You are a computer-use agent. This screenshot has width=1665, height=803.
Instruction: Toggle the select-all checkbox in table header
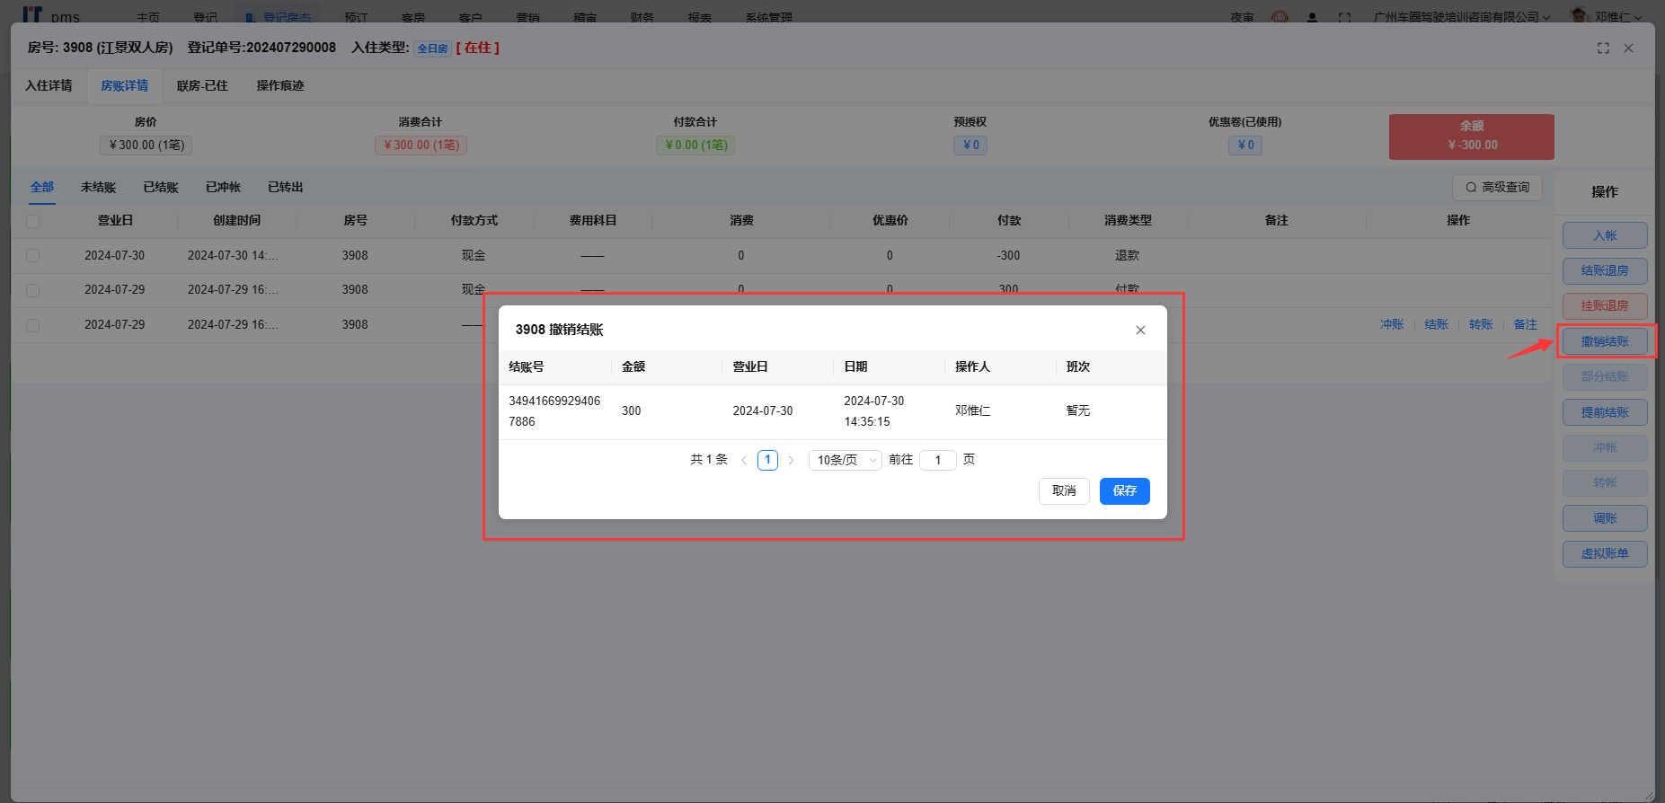(33, 221)
